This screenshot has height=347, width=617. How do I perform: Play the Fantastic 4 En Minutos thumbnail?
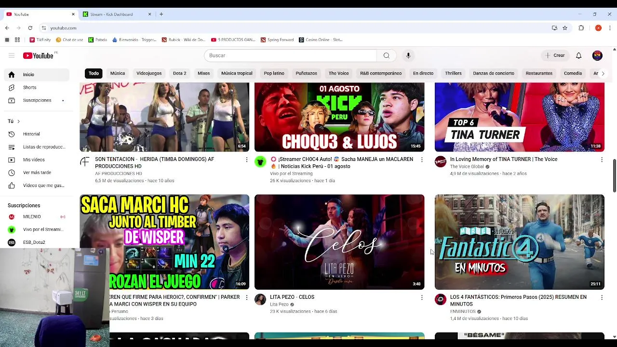[519, 242]
